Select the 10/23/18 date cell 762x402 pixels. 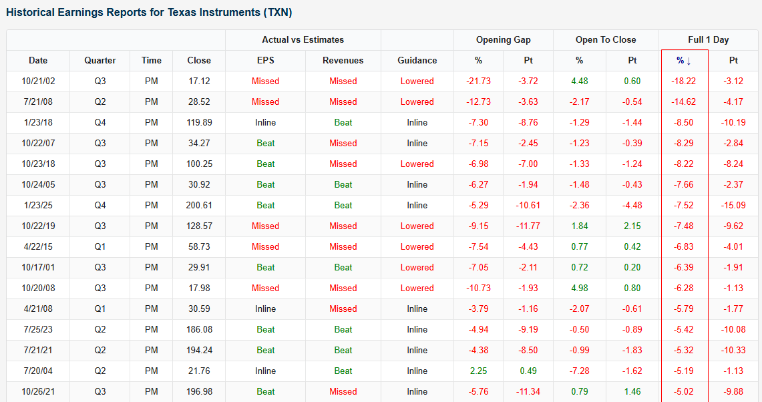(38, 164)
